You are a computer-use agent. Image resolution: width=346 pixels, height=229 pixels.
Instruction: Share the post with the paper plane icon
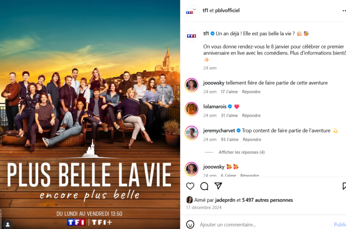[218, 186]
